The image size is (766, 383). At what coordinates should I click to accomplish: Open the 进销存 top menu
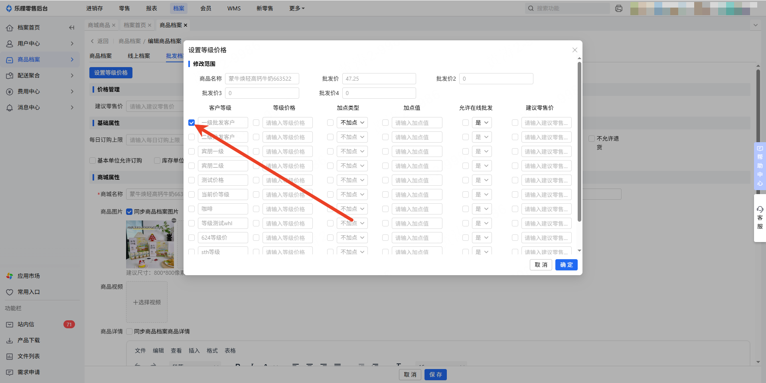click(x=95, y=8)
